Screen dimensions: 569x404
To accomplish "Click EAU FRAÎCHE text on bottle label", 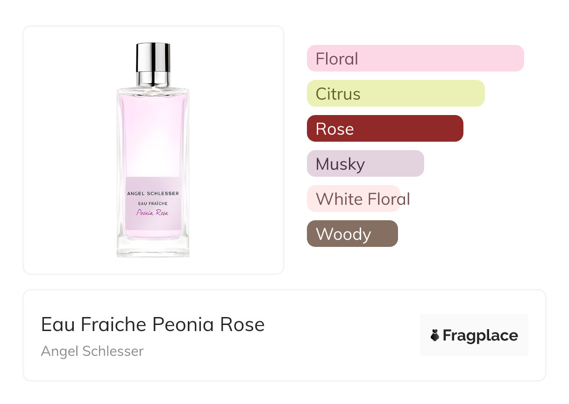I will point(153,203).
